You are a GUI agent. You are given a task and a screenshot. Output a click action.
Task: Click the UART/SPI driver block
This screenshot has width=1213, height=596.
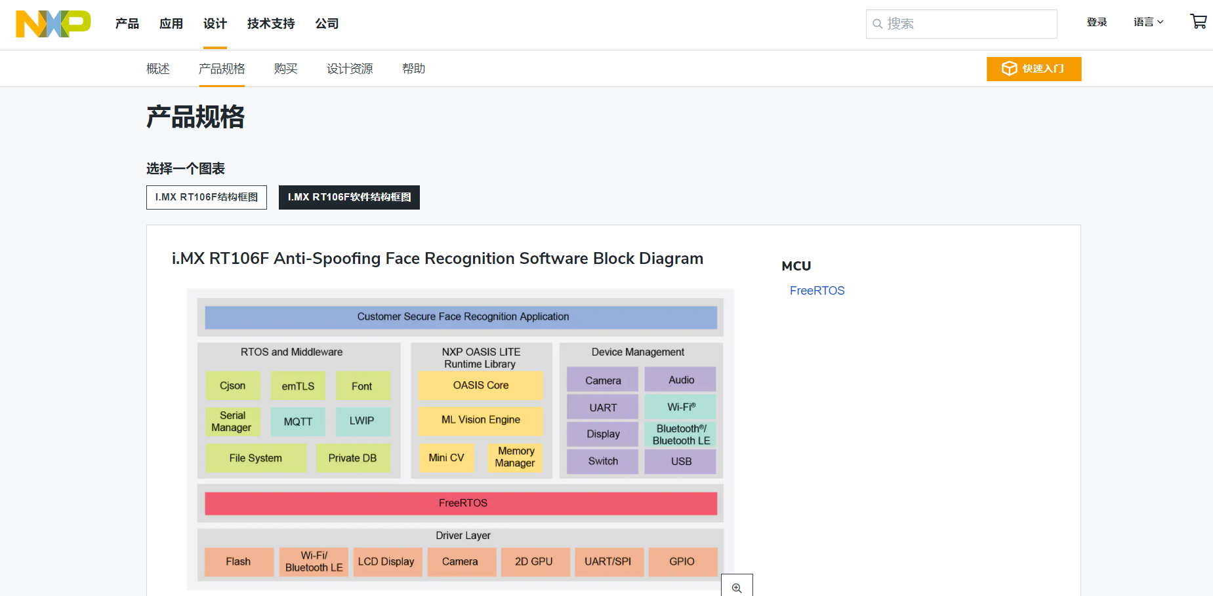pyautogui.click(x=609, y=562)
